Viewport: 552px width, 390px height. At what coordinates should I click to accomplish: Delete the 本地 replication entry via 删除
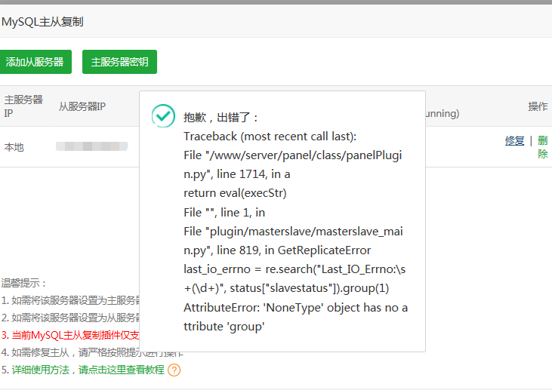542,147
